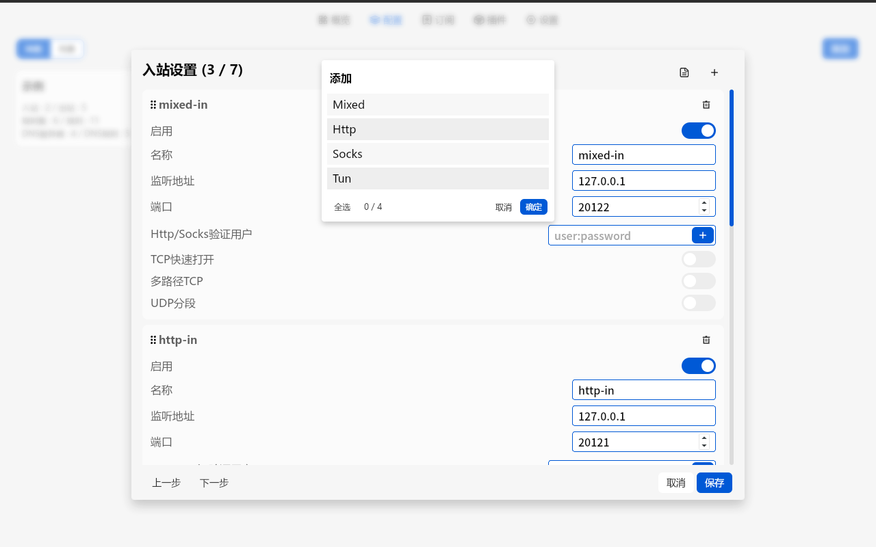This screenshot has height=547, width=876.
Task: Save settings with the 保存 button
Action: pyautogui.click(x=714, y=483)
